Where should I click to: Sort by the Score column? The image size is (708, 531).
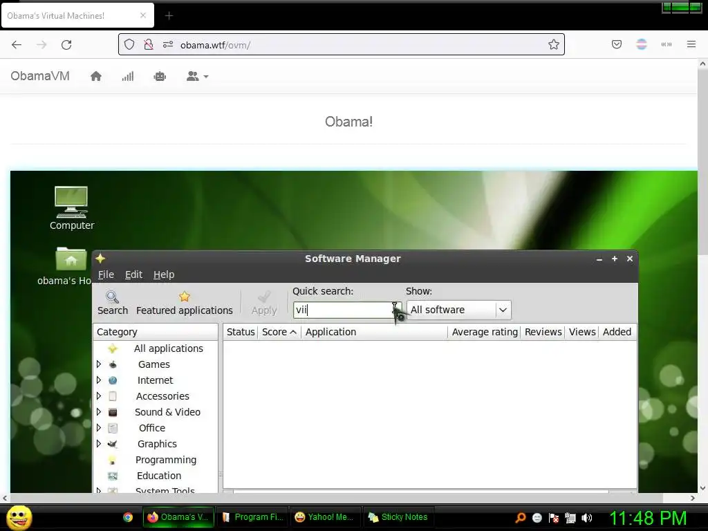[x=279, y=332]
